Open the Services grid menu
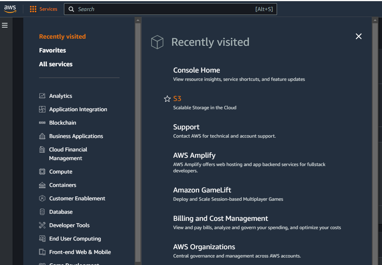 (33, 9)
